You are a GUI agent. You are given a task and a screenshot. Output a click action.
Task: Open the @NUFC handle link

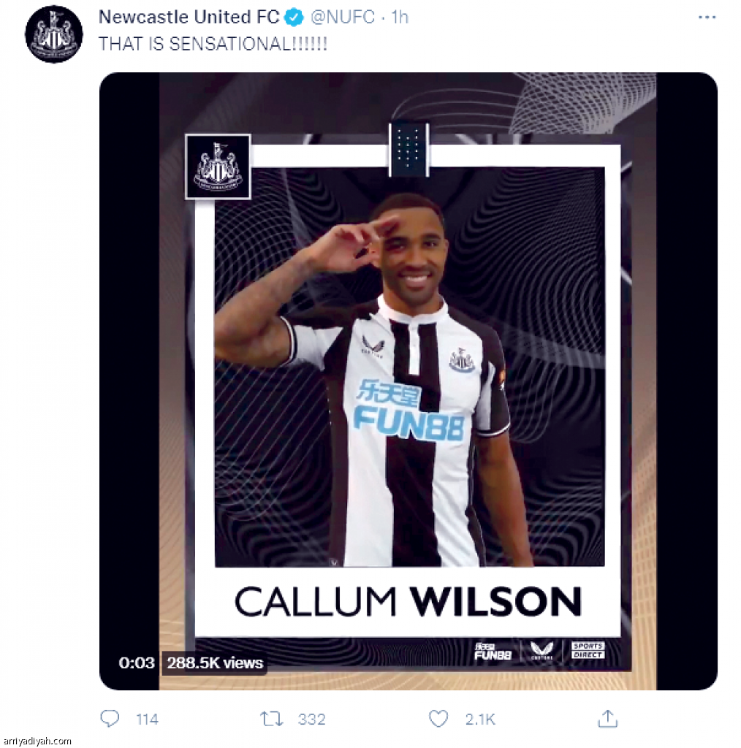point(343,18)
